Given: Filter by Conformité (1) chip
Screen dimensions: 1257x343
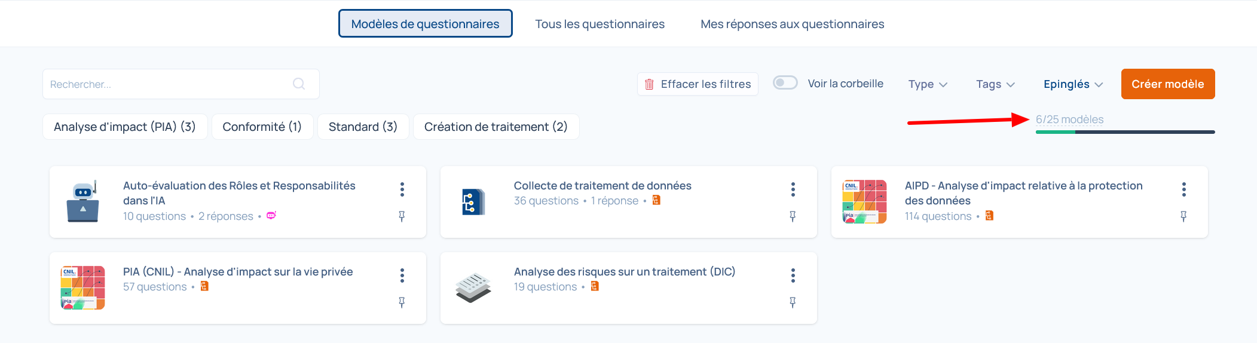Looking at the screenshot, I should pos(262,127).
